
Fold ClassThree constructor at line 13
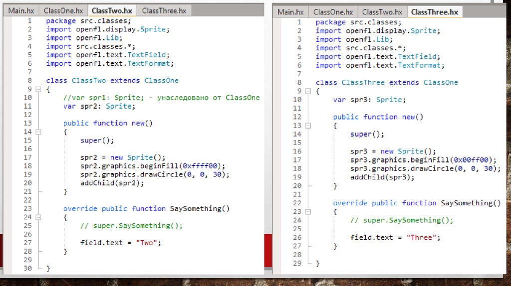[x=307, y=126]
